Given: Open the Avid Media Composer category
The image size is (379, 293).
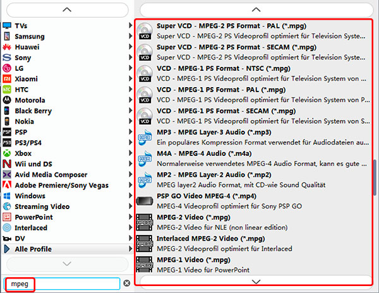Looking at the screenshot, I should pos(68,174).
